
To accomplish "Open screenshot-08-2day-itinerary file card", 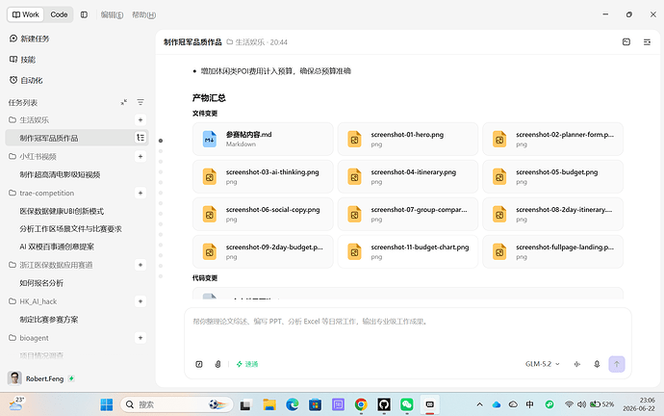I will (x=552, y=214).
